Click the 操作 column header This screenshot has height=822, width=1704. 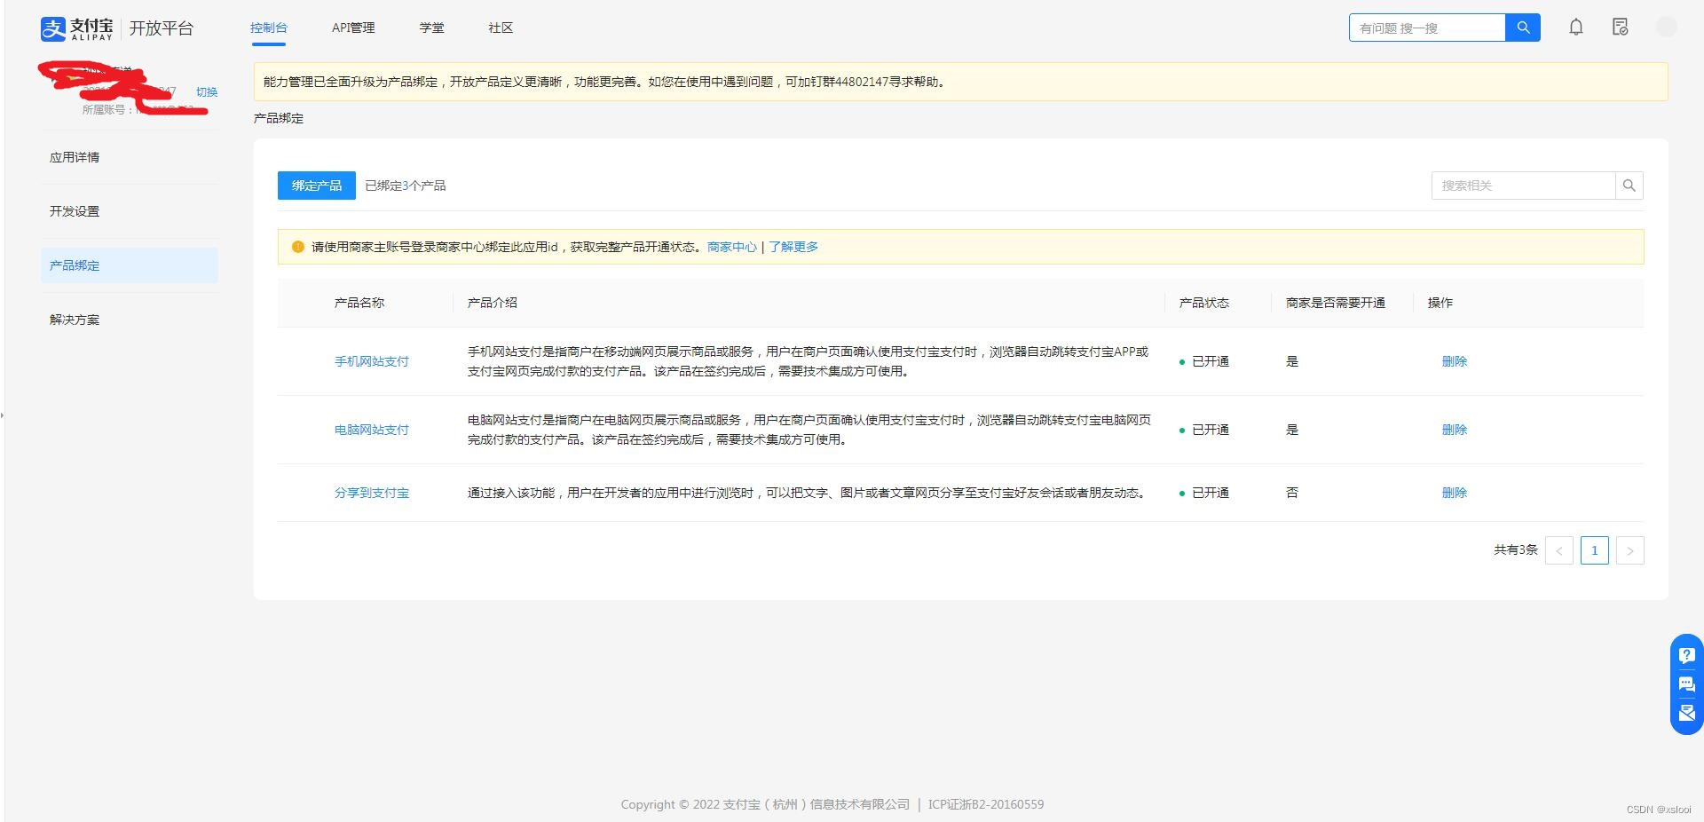(1440, 303)
